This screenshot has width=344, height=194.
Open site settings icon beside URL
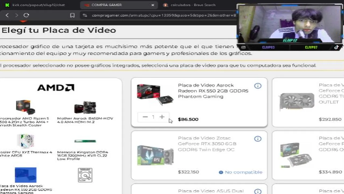click(85, 15)
